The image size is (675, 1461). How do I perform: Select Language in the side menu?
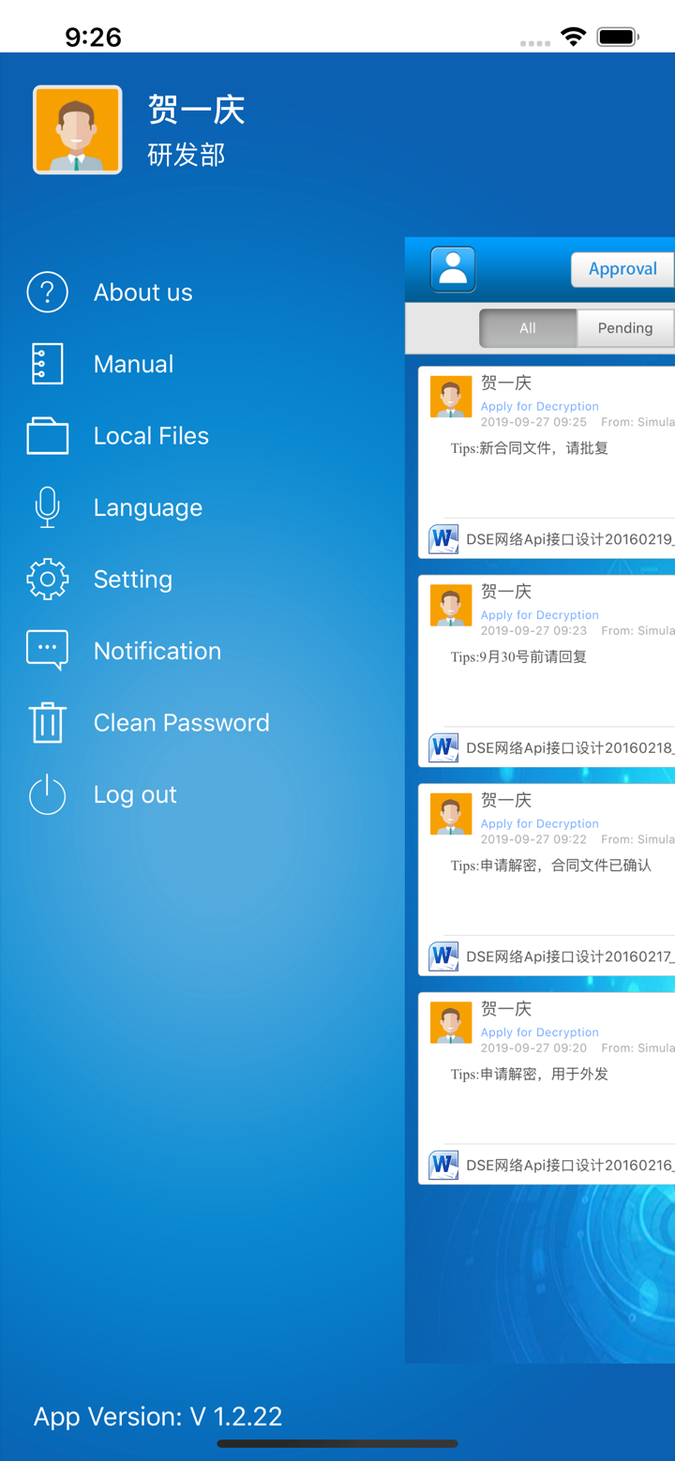click(148, 507)
